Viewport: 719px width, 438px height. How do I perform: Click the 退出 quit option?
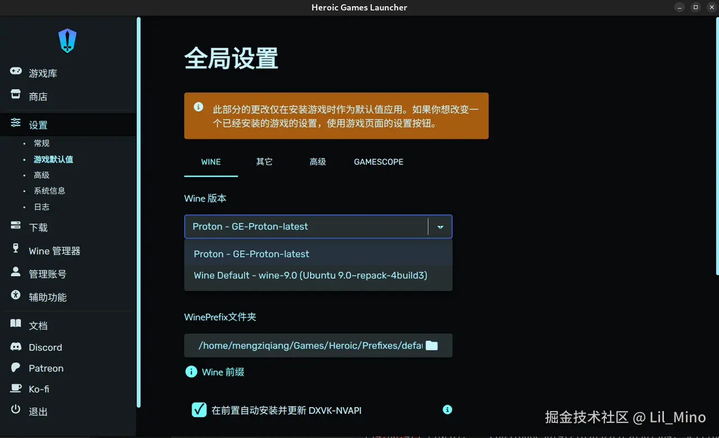39,411
